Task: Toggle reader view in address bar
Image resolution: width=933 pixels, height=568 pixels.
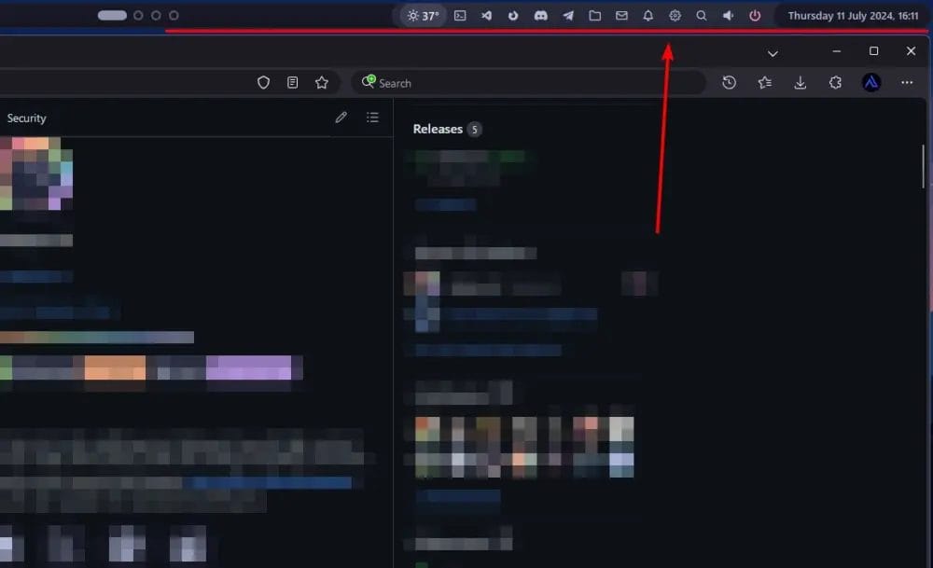Action: [x=292, y=83]
